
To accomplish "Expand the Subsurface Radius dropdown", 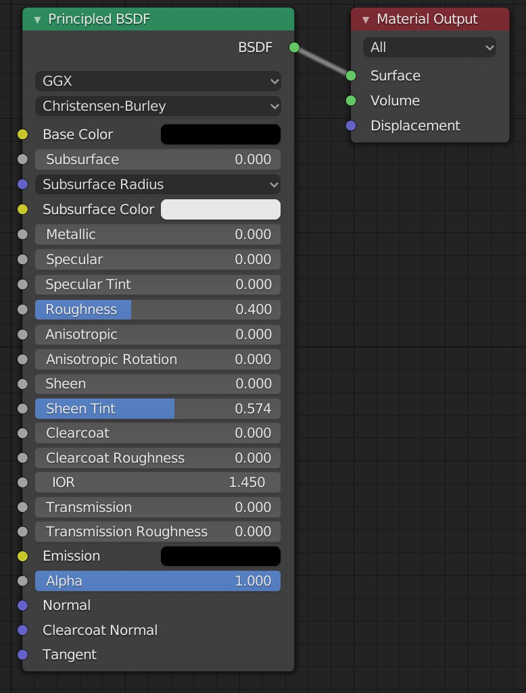I will tap(158, 184).
